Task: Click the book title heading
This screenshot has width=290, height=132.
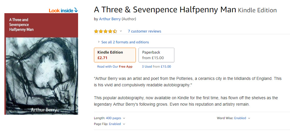Action: coord(165,10)
